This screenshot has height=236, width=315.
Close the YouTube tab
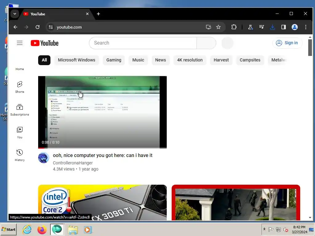(x=87, y=14)
